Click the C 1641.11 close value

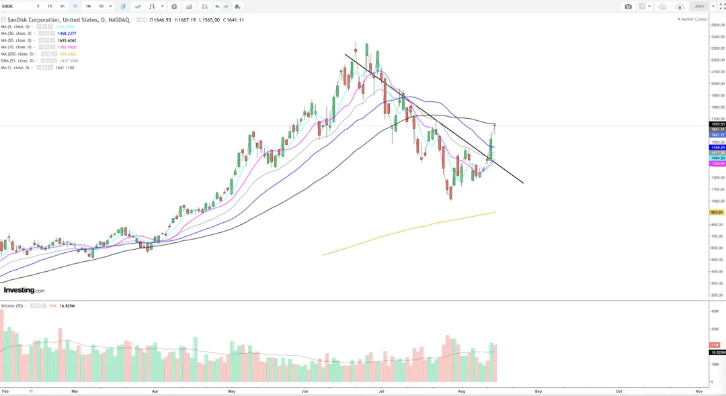233,20
